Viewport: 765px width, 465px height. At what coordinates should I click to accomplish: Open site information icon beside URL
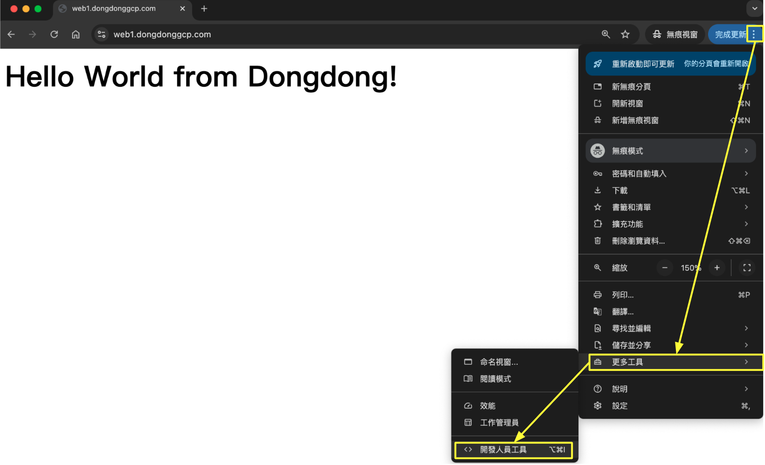[x=102, y=35]
